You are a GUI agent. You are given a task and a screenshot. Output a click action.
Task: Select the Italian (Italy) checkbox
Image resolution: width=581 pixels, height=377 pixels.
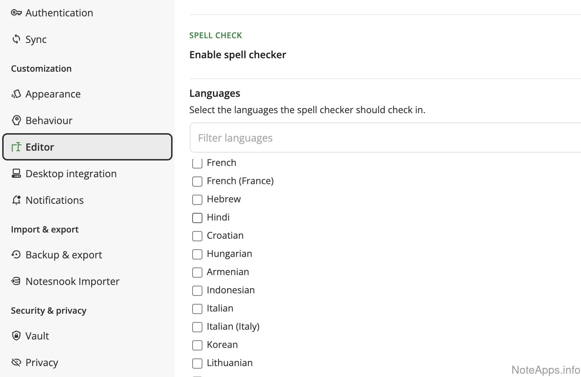point(197,327)
